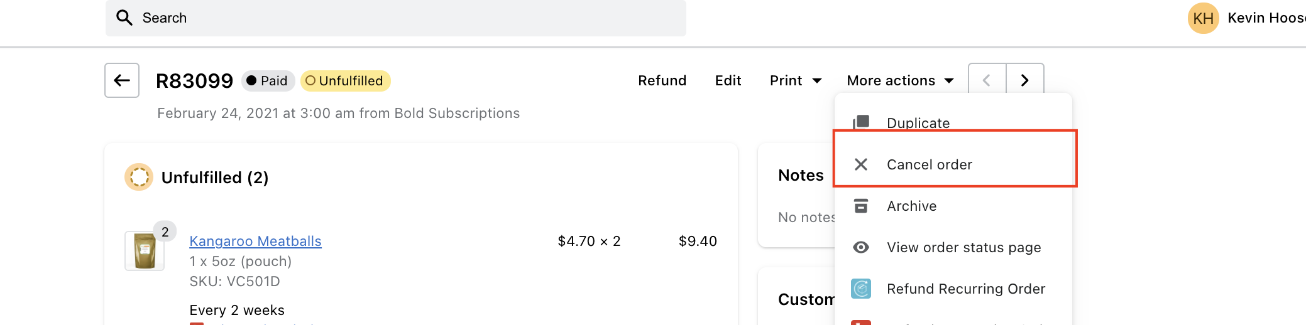Focus the Search input field

(x=396, y=18)
